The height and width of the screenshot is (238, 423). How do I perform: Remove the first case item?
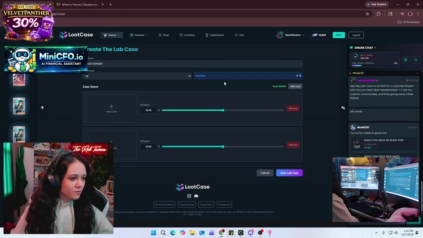click(293, 108)
